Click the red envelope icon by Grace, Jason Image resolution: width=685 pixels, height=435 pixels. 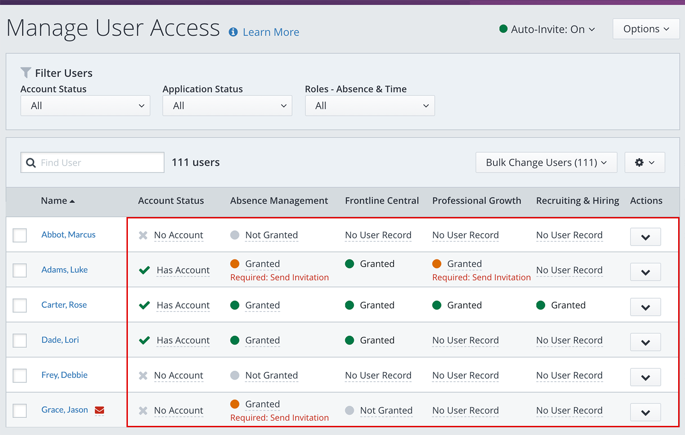point(100,410)
